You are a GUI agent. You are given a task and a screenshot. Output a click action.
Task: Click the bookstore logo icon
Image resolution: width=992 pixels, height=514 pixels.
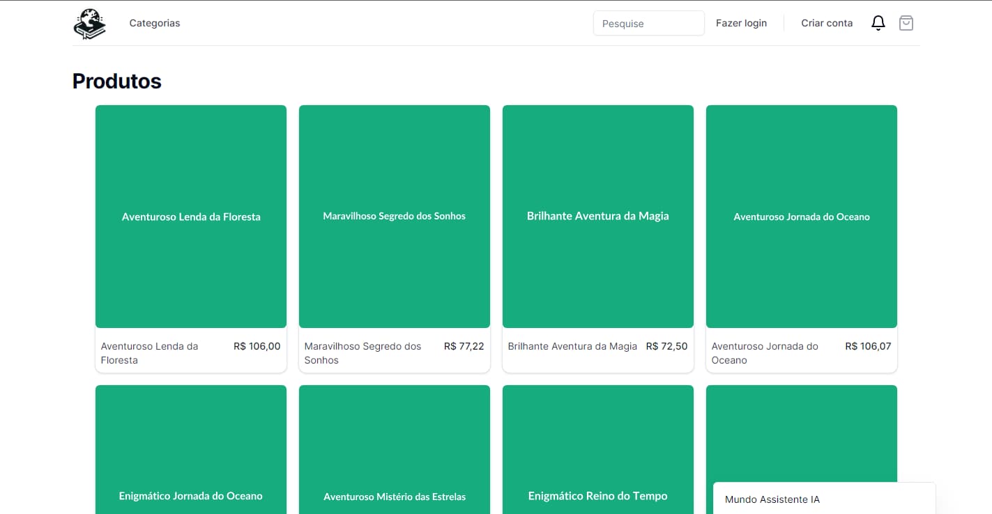coord(89,23)
